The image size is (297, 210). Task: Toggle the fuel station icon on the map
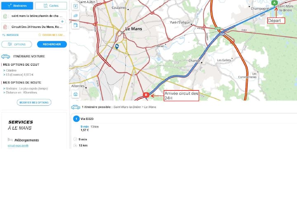pos(75,25)
